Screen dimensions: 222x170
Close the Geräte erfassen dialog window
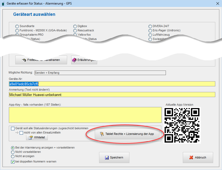click(x=218, y=3)
